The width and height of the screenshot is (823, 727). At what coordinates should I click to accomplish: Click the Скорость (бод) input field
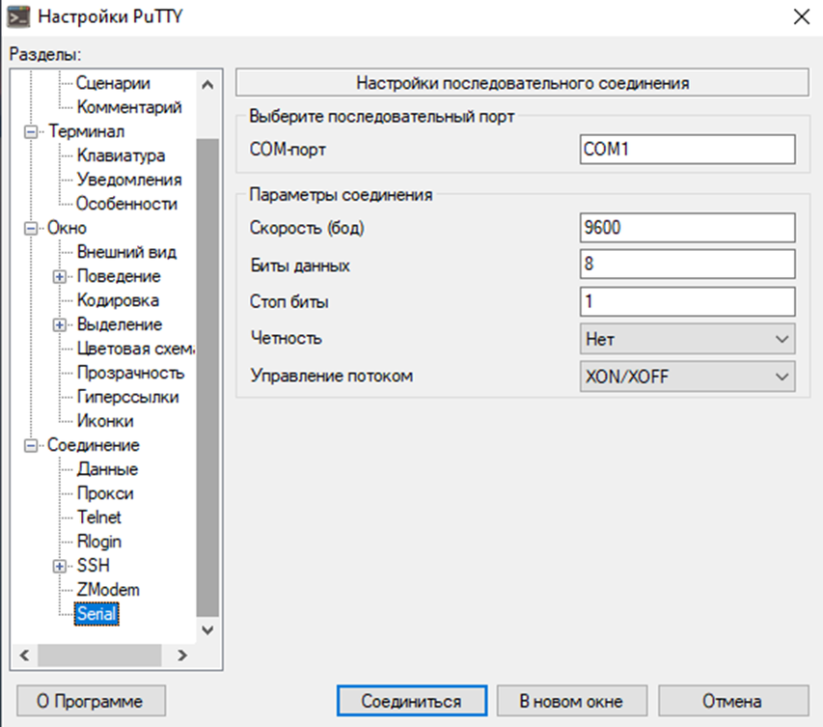pyautogui.click(x=688, y=228)
